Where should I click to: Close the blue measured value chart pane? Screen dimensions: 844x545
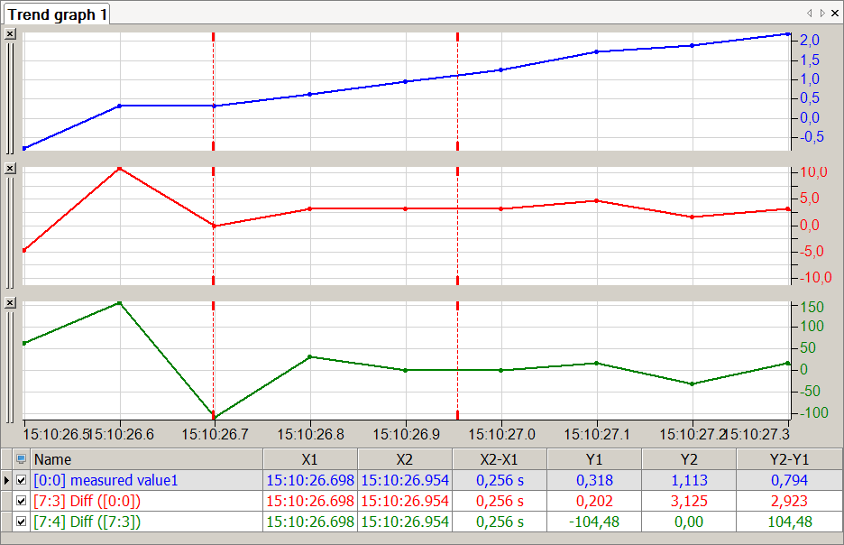click(x=10, y=34)
